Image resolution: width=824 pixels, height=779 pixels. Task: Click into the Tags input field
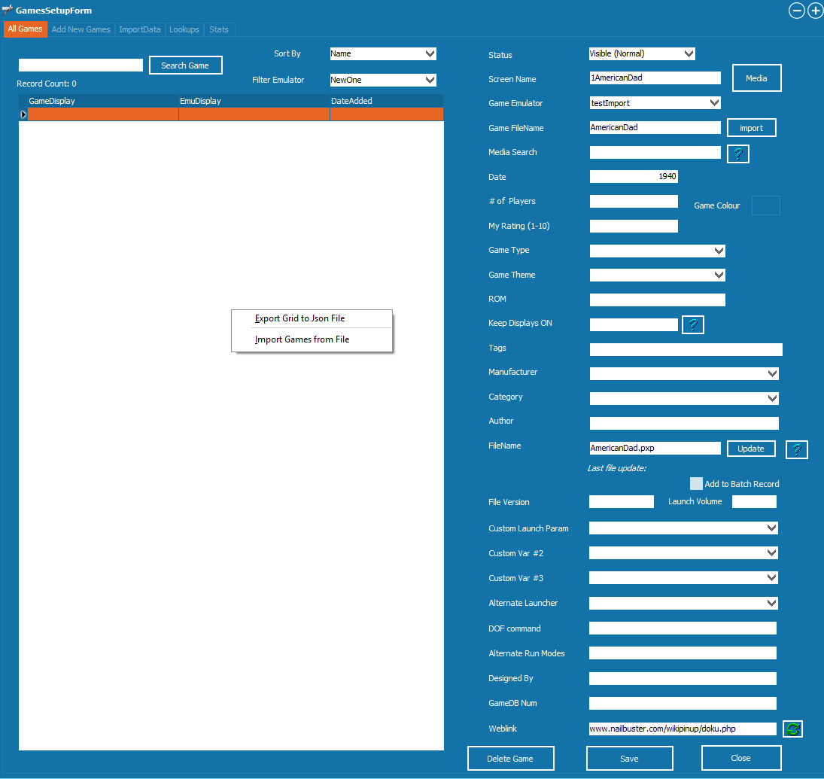(x=686, y=349)
